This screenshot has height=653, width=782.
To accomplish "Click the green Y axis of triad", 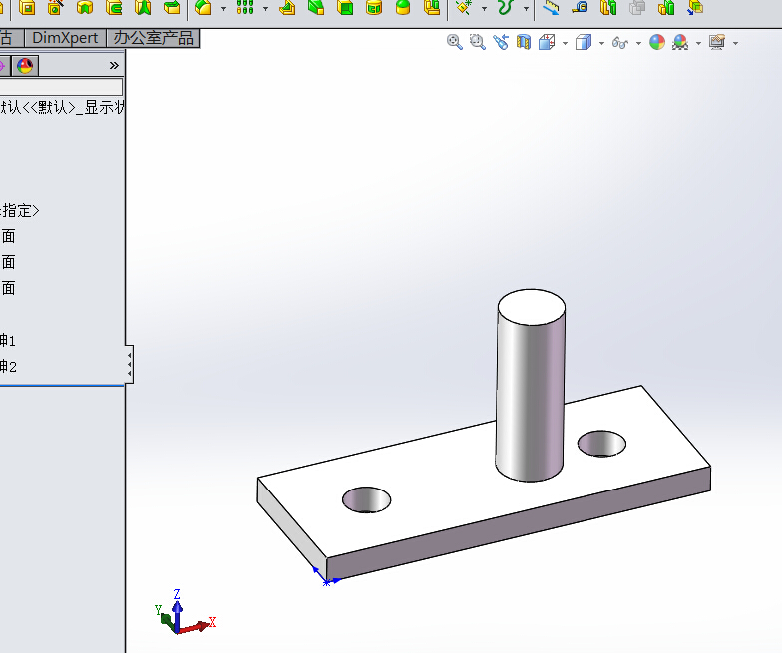I will (x=164, y=616).
